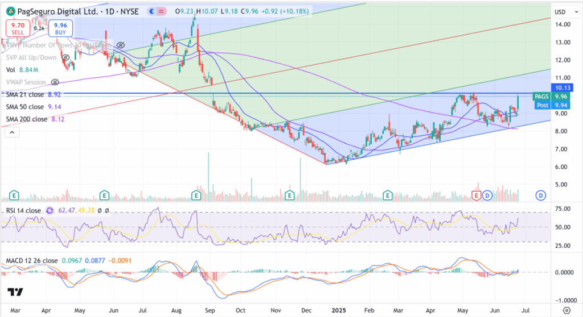This screenshot has height=317, width=583.
Task: Click the TradingView logo
Action: pos(15,292)
